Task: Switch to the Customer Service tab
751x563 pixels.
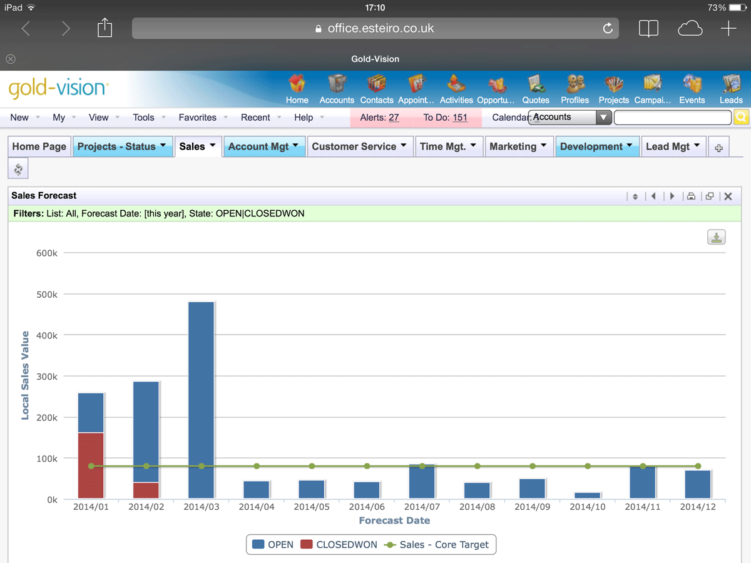Action: [359, 146]
